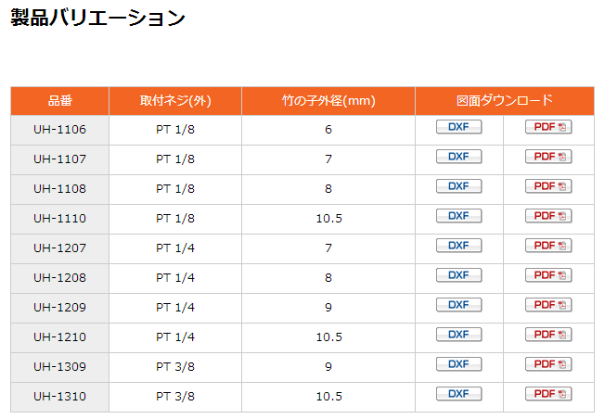
Task: Download the UH-1309 PDF file
Action: click(x=548, y=364)
